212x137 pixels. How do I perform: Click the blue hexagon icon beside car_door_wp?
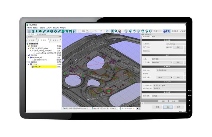[x=31, y=58]
